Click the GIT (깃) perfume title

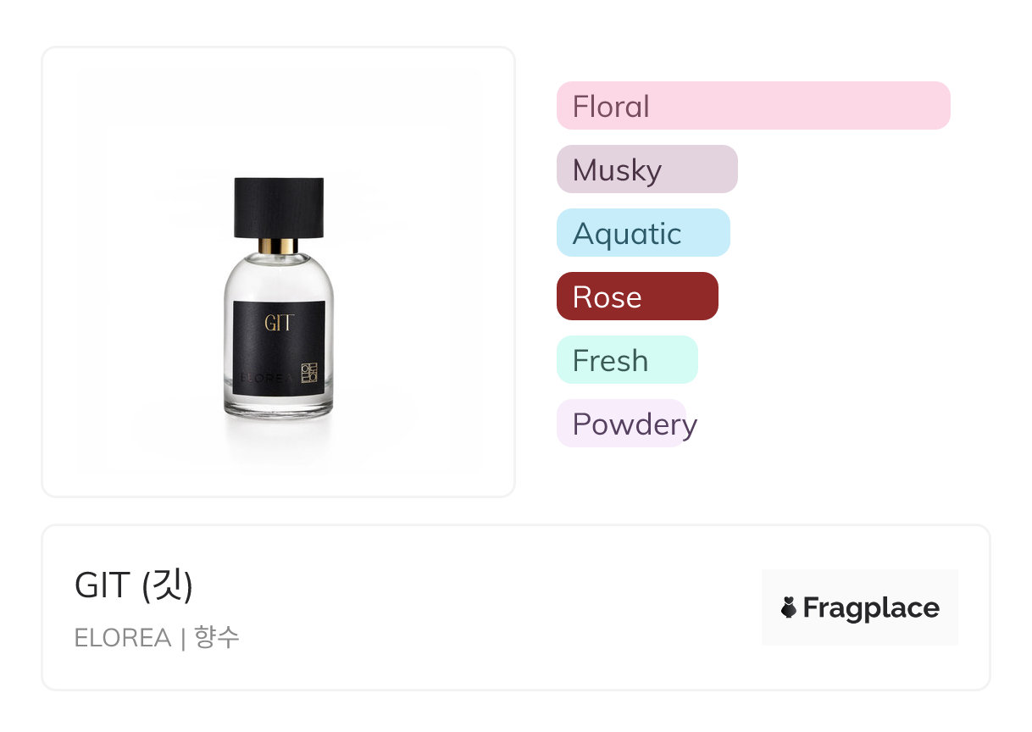click(x=134, y=585)
